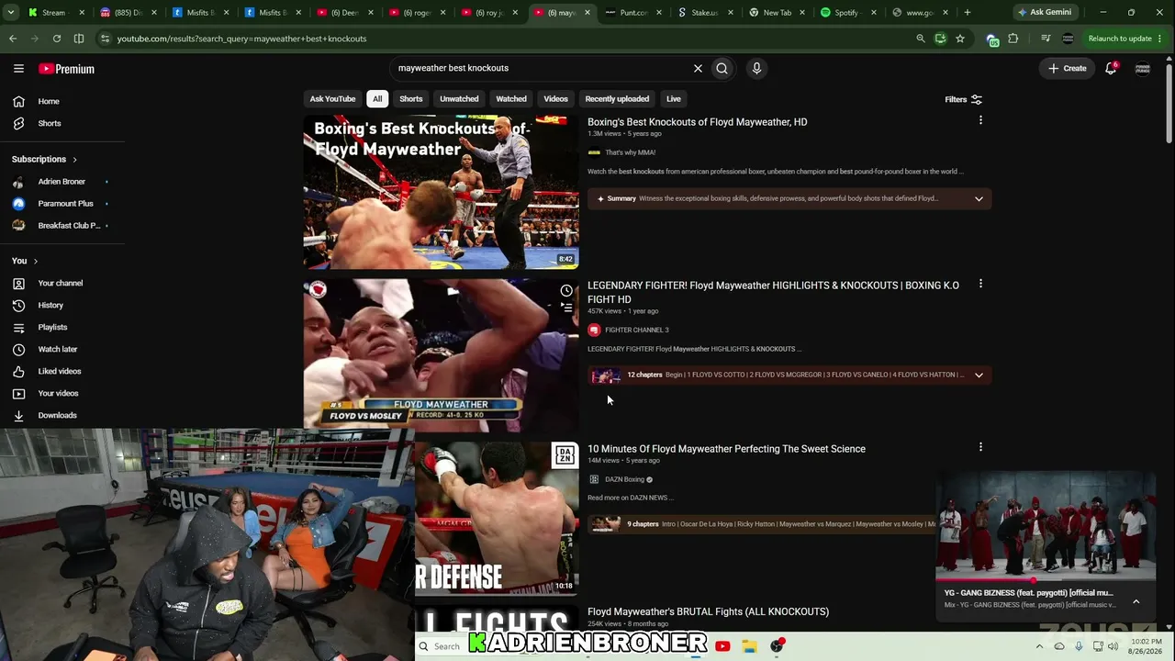The image size is (1175, 661).
Task: Open File Explorer on the taskbar
Action: coord(750,646)
